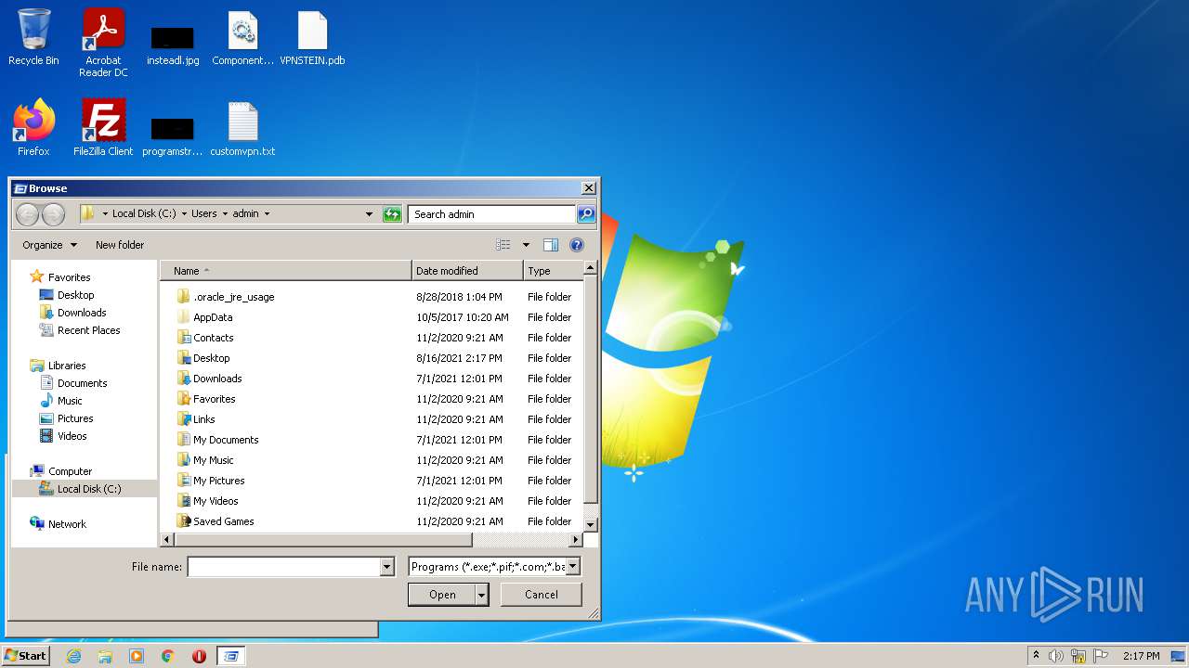Select Pictures library in navigation pane

pos(75,418)
